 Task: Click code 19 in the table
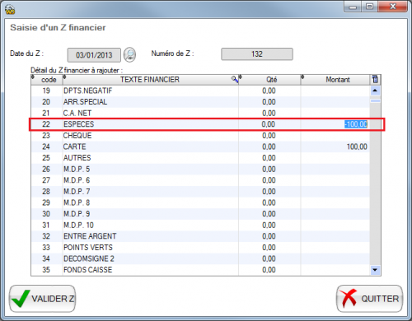[x=46, y=91]
